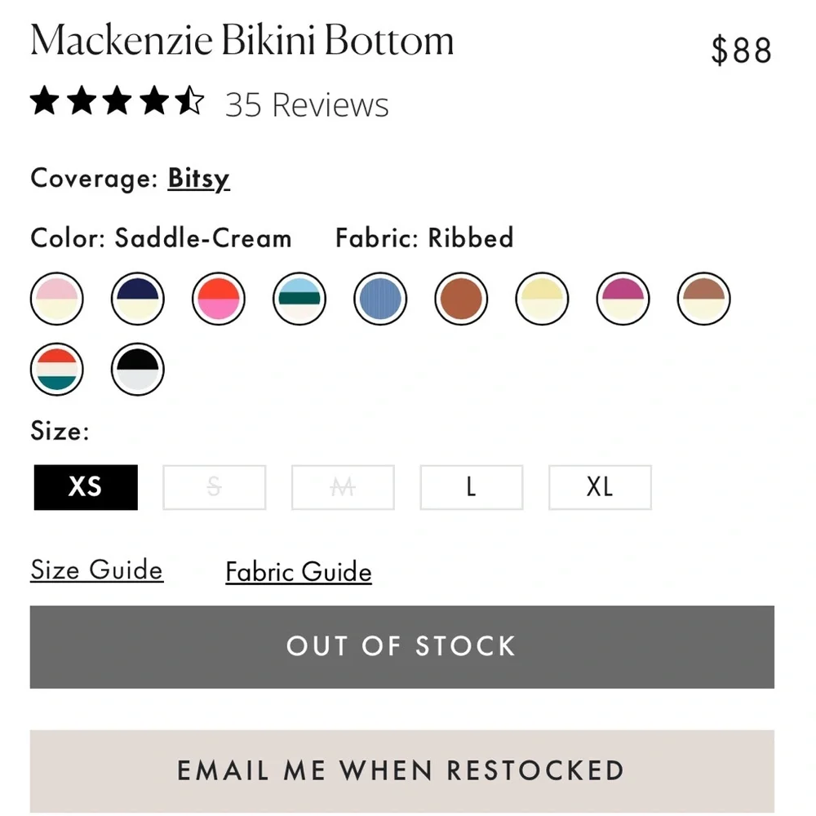The height and width of the screenshot is (816, 816).
Task: Choose the magenta and cream swatch
Action: click(x=623, y=299)
